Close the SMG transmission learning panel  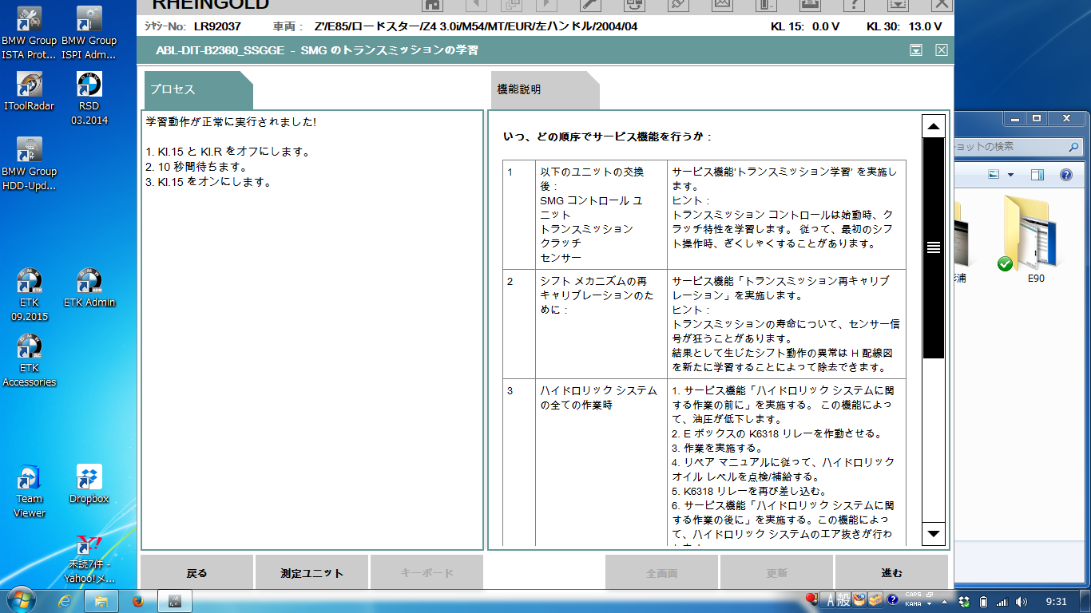[x=942, y=50]
